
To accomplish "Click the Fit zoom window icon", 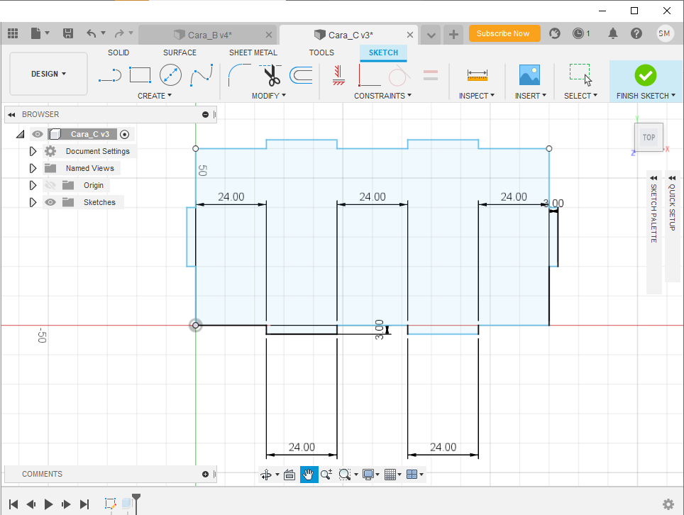I will tap(345, 475).
